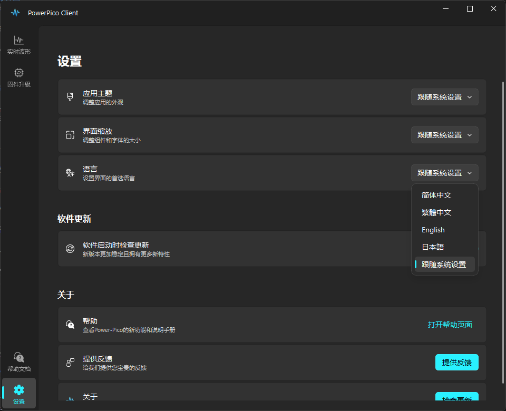Click the 语言 language globe icon
This screenshot has width=506, height=411.
(x=70, y=173)
